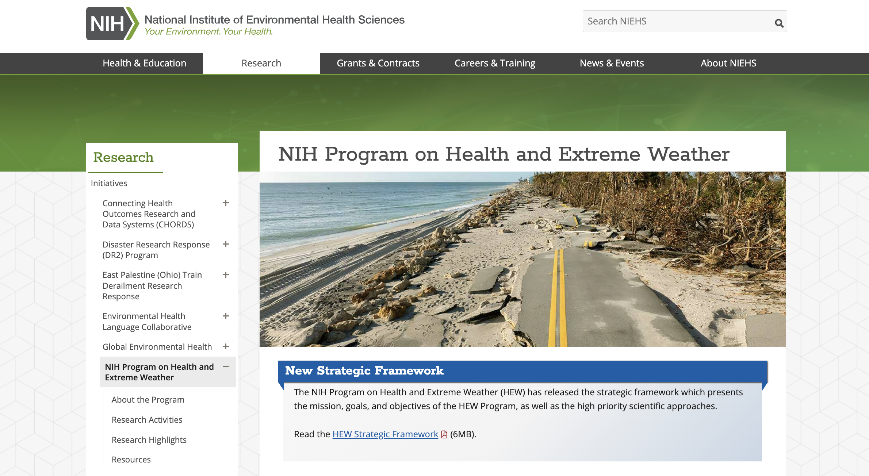Screen dimensions: 869x476
Task: Open Careers & Training menu
Action: (x=495, y=63)
